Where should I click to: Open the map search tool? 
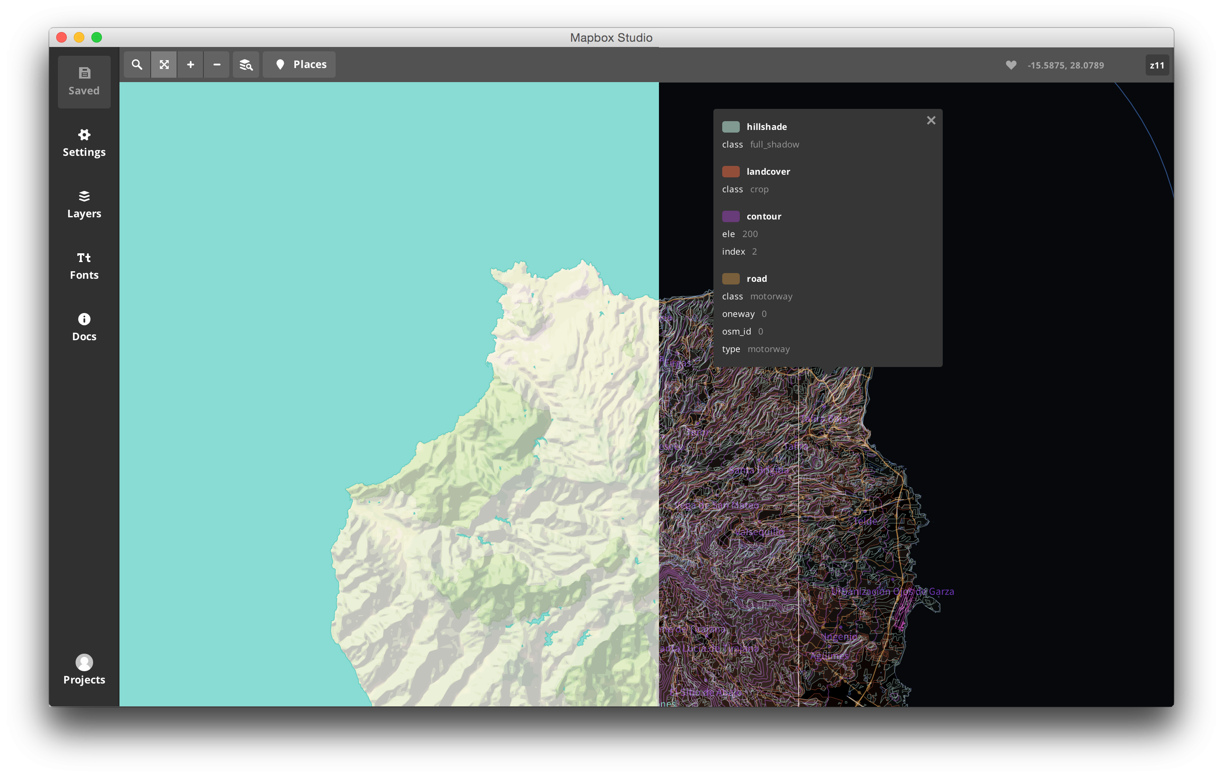click(137, 65)
